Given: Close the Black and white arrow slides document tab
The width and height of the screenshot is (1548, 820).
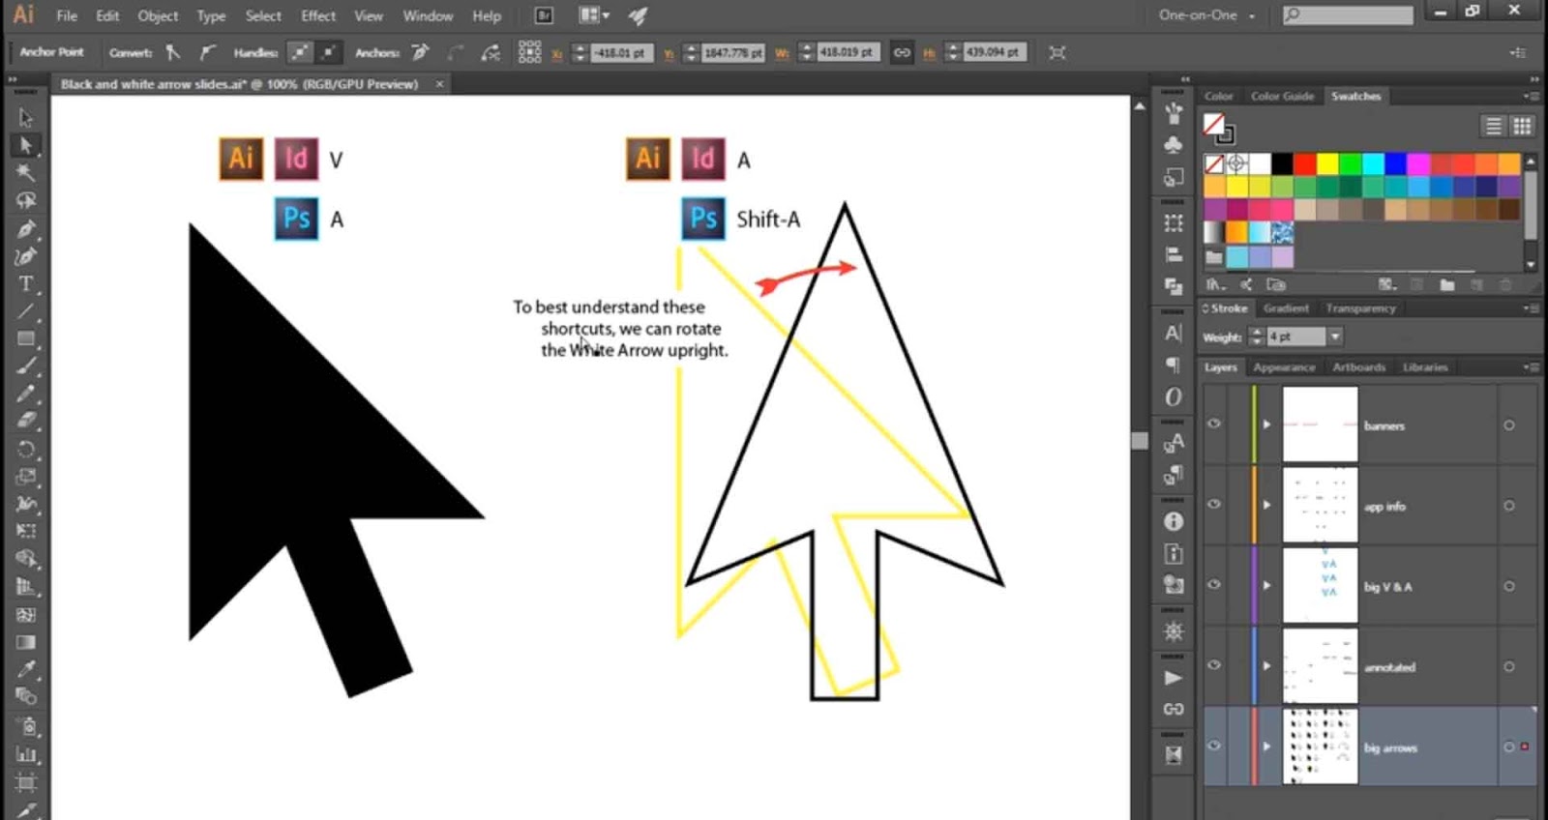Looking at the screenshot, I should click(x=439, y=84).
